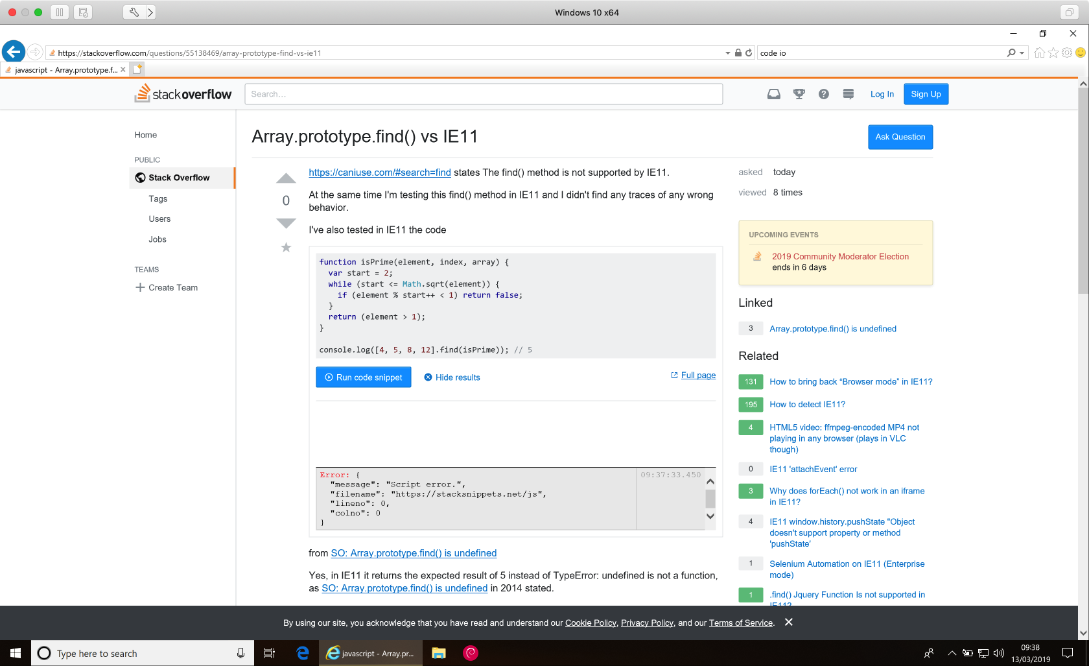Click Create Team in the sidebar
Screen dimensions: 1089x666
point(167,288)
